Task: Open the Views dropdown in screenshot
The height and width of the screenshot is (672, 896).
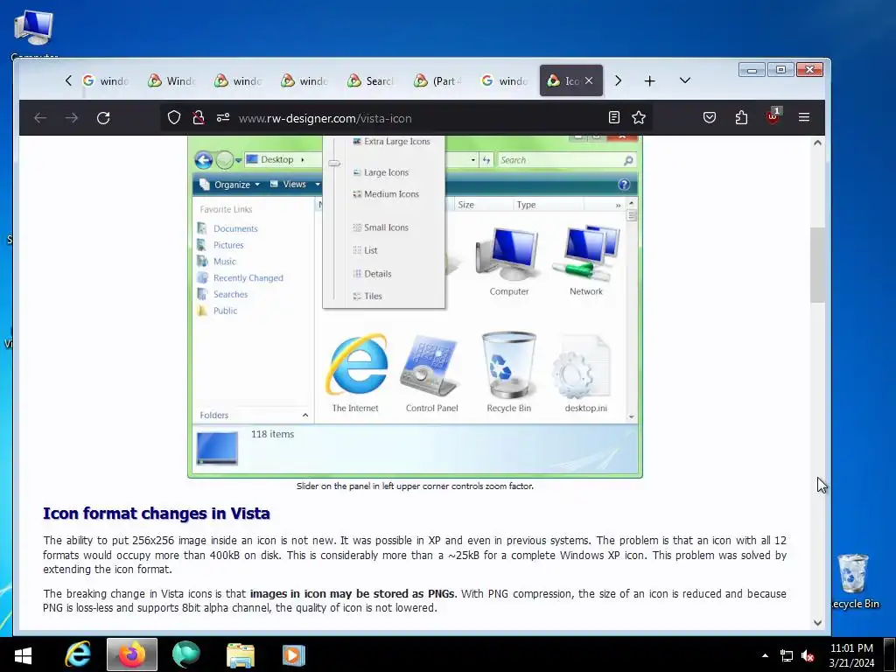Action: click(295, 184)
